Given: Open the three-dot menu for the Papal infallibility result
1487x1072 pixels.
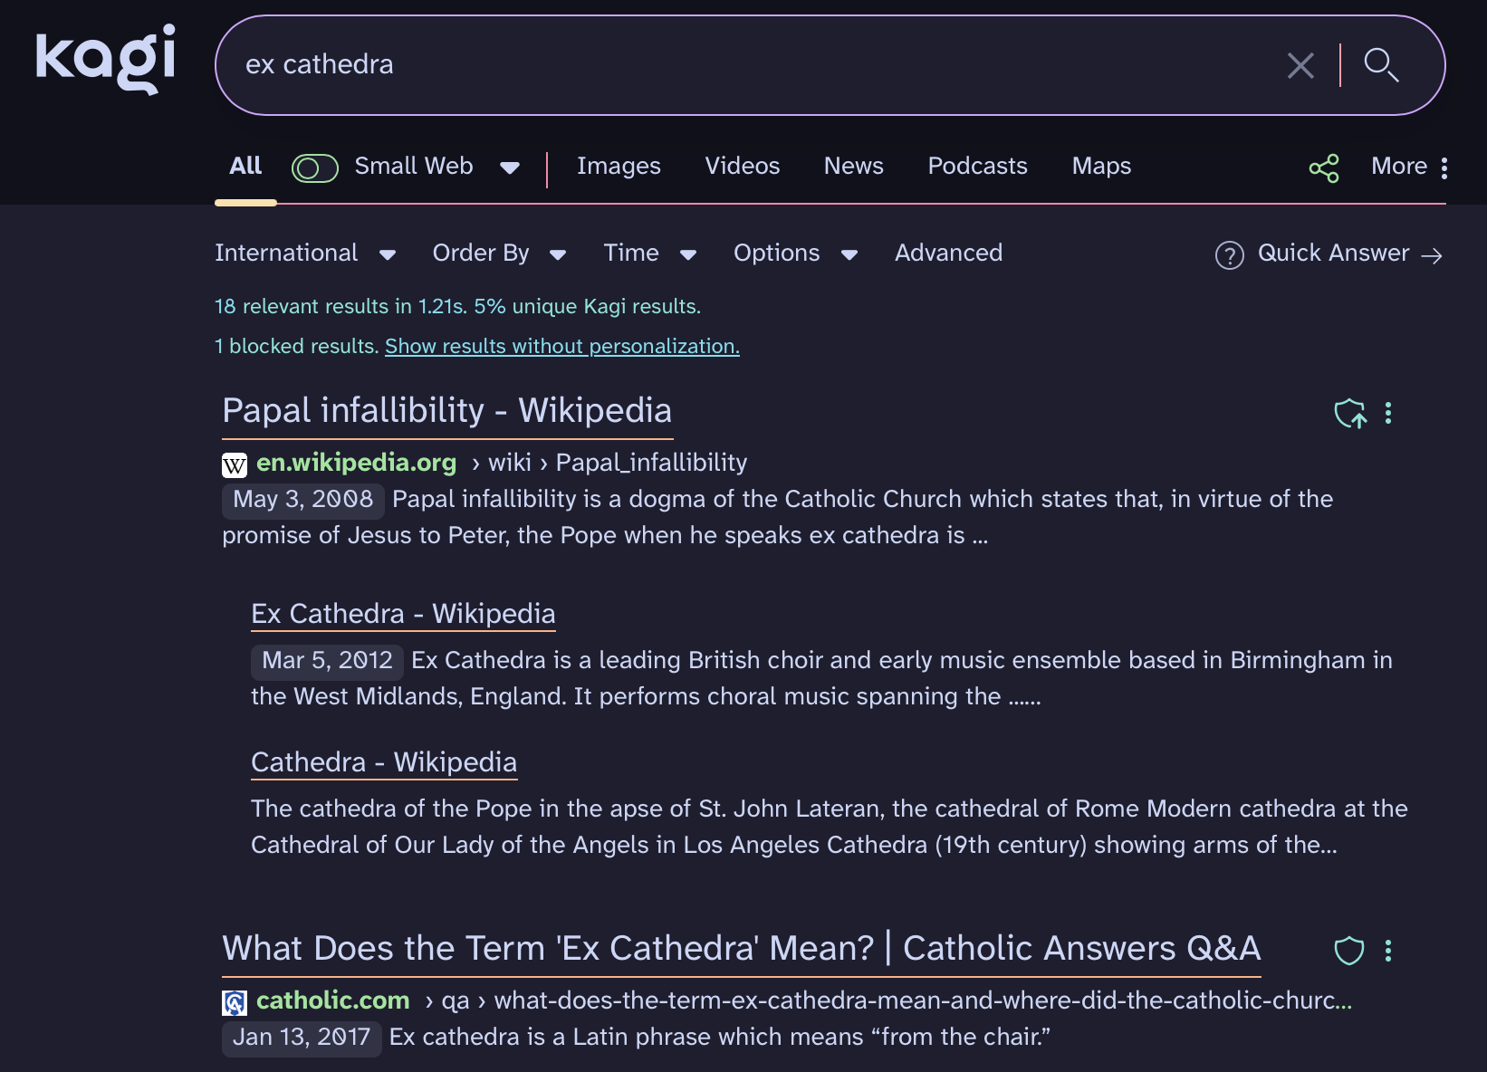Looking at the screenshot, I should pyautogui.click(x=1388, y=414).
